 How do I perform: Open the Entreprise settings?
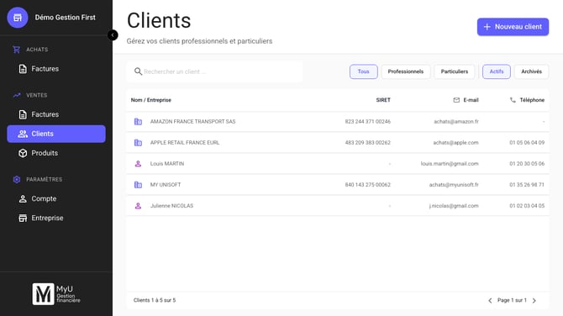(x=56, y=218)
